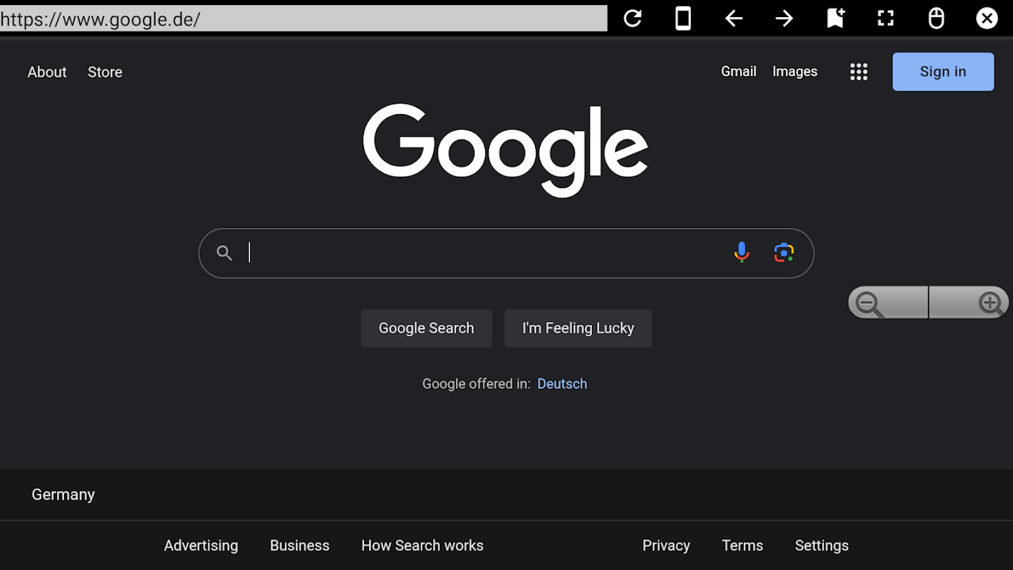Toggle mobile device view icon
Viewport: 1013px width, 570px height.
(x=683, y=19)
